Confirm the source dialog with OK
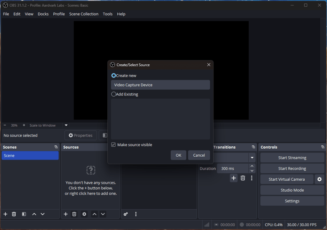 (178, 155)
